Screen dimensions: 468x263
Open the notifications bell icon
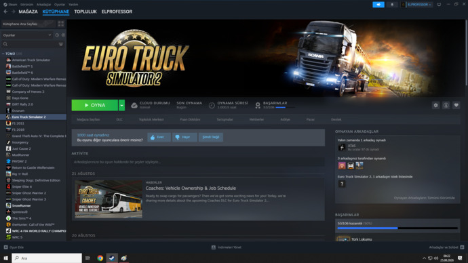pos(392,5)
